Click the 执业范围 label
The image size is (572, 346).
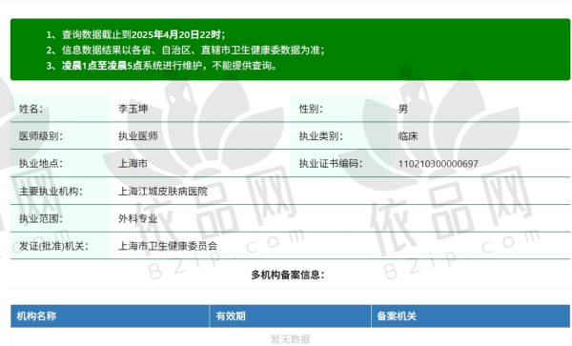pyautogui.click(x=41, y=218)
